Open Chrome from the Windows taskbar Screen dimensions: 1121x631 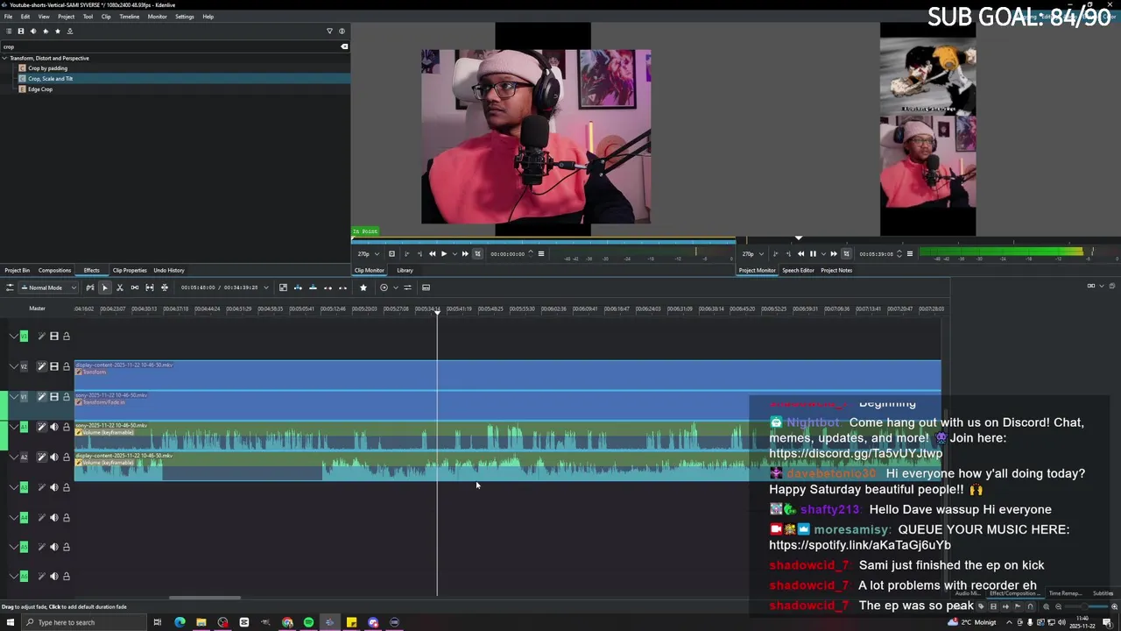click(x=287, y=622)
